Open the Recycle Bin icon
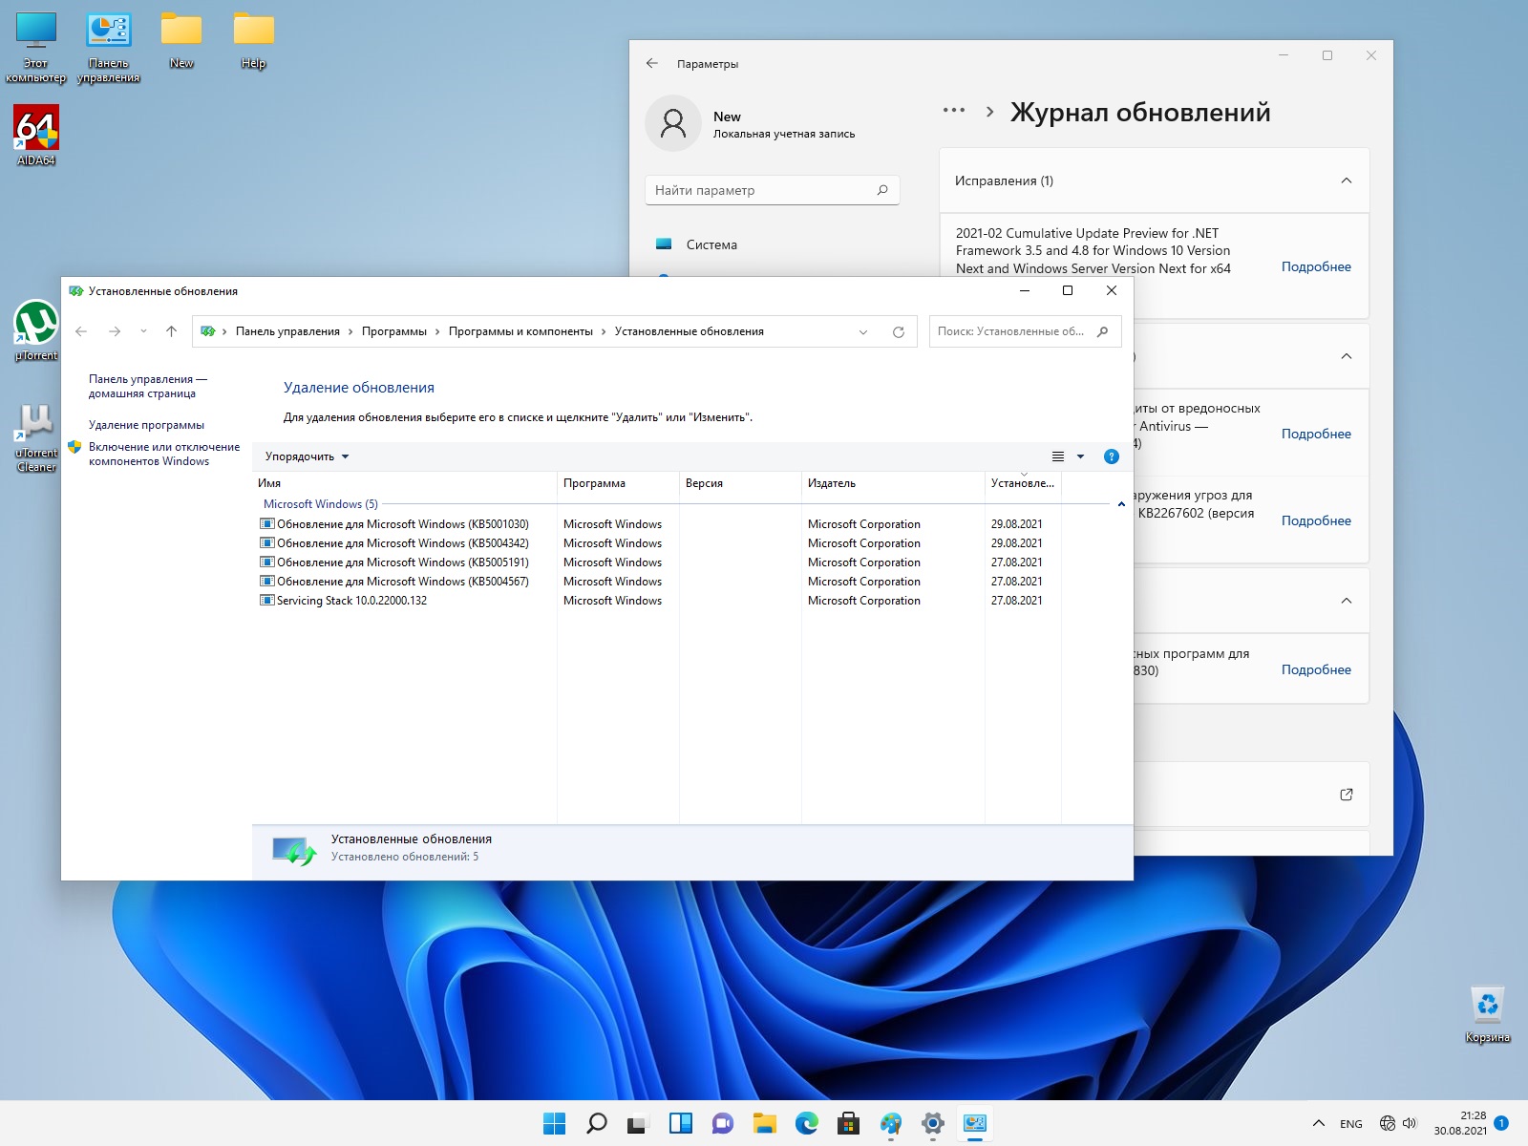The image size is (1528, 1146). coord(1488,1014)
